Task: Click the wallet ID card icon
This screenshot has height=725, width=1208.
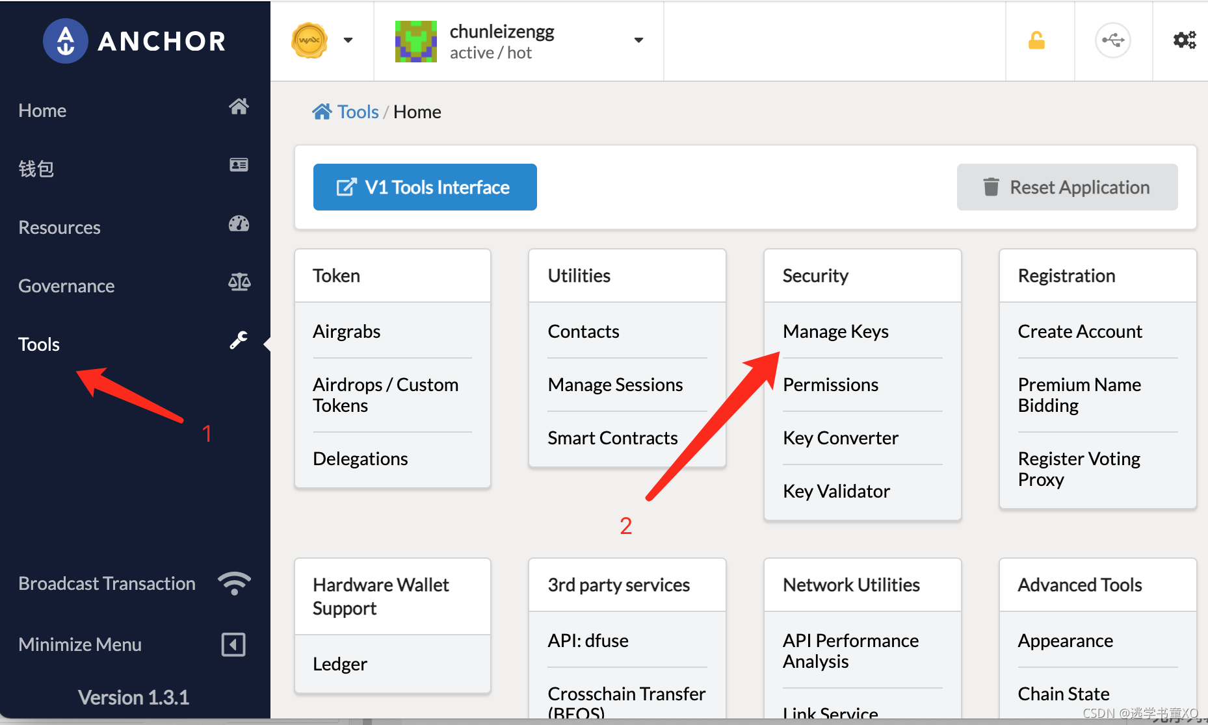Action: [239, 165]
